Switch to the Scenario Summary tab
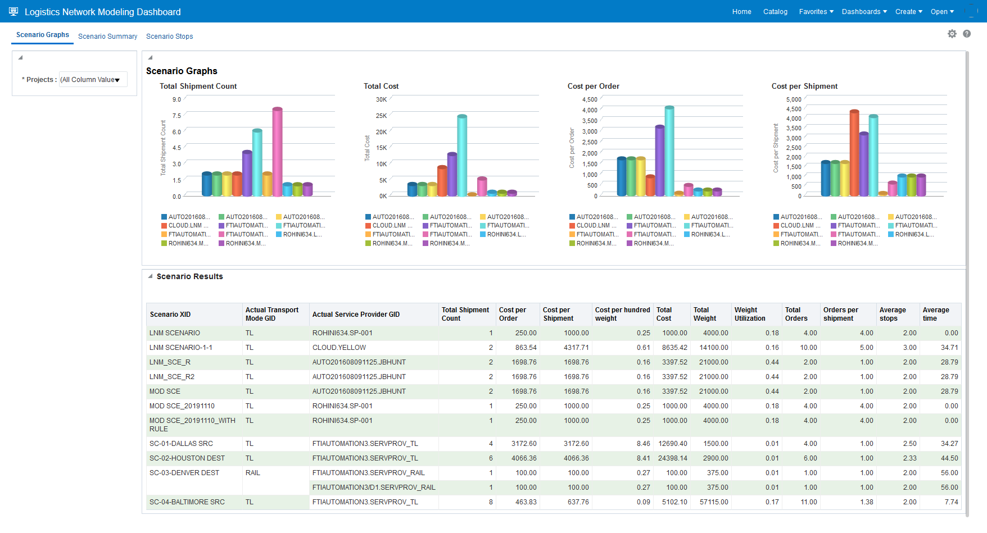 coord(107,37)
